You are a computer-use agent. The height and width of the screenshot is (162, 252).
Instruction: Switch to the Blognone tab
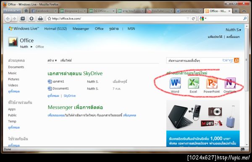tap(73, 11)
